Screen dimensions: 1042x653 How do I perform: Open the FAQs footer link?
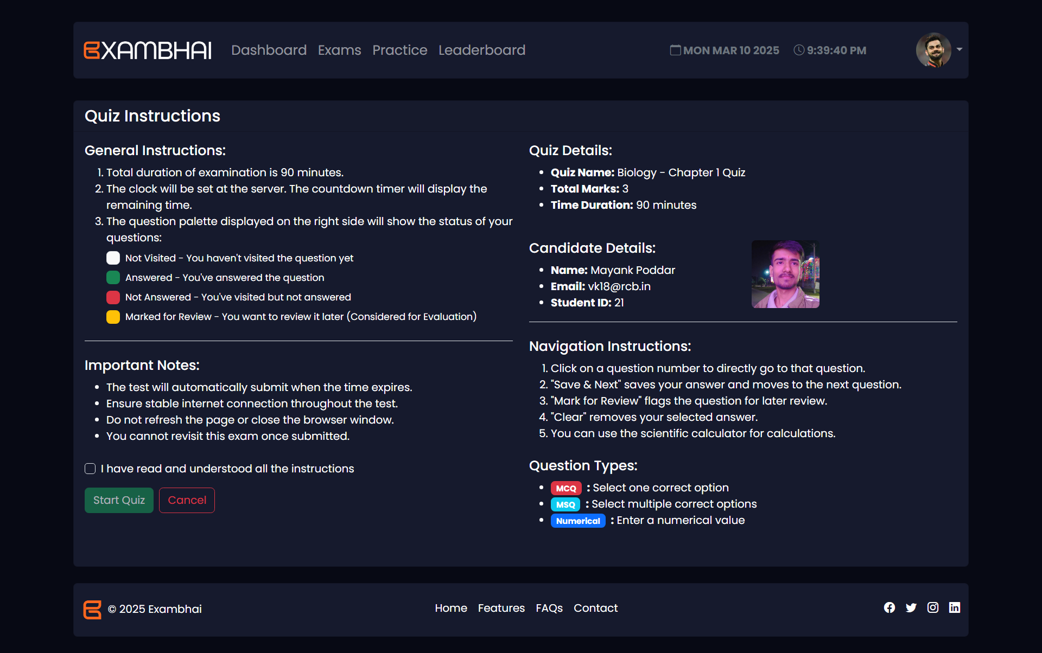click(549, 608)
